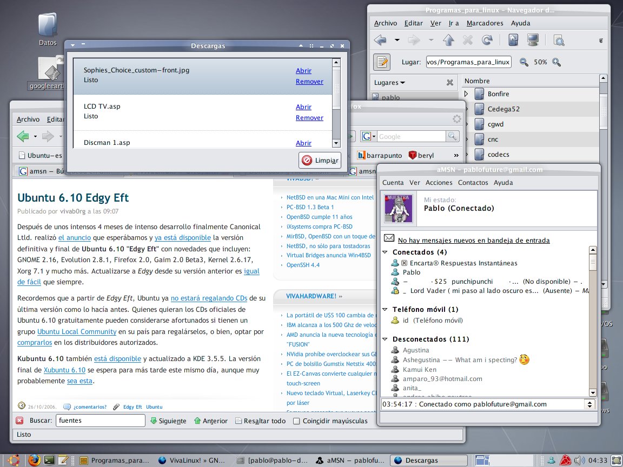Click the Back arrow in the file browser toolbar

381,40
